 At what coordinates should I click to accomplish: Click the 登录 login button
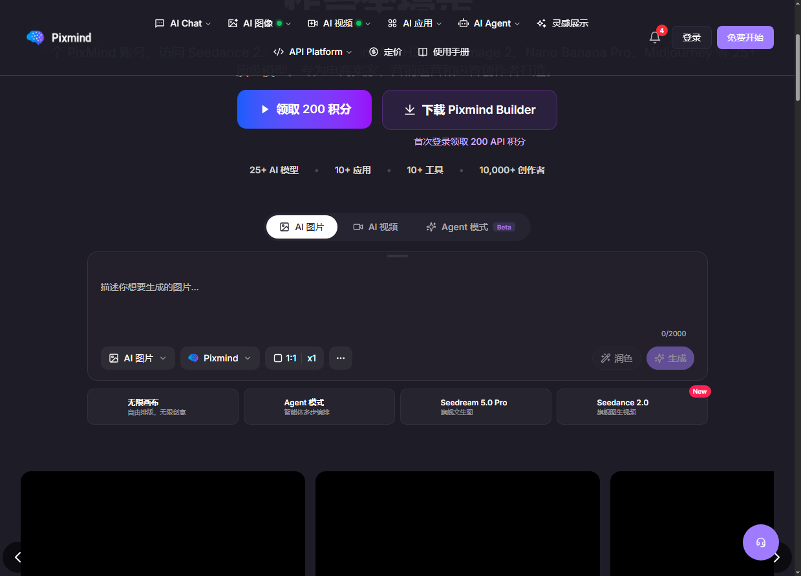point(692,37)
